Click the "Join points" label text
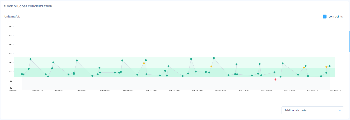 336,17
